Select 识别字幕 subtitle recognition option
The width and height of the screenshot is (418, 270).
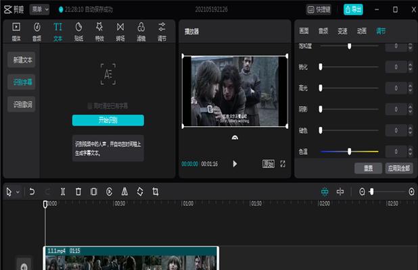(x=22, y=82)
